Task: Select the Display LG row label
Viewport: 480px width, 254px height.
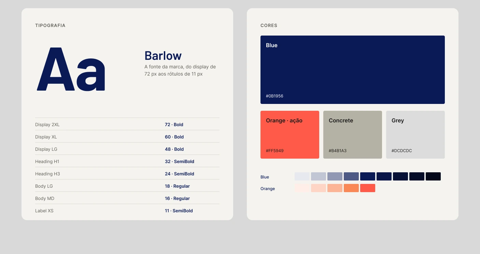Action: pyautogui.click(x=46, y=149)
